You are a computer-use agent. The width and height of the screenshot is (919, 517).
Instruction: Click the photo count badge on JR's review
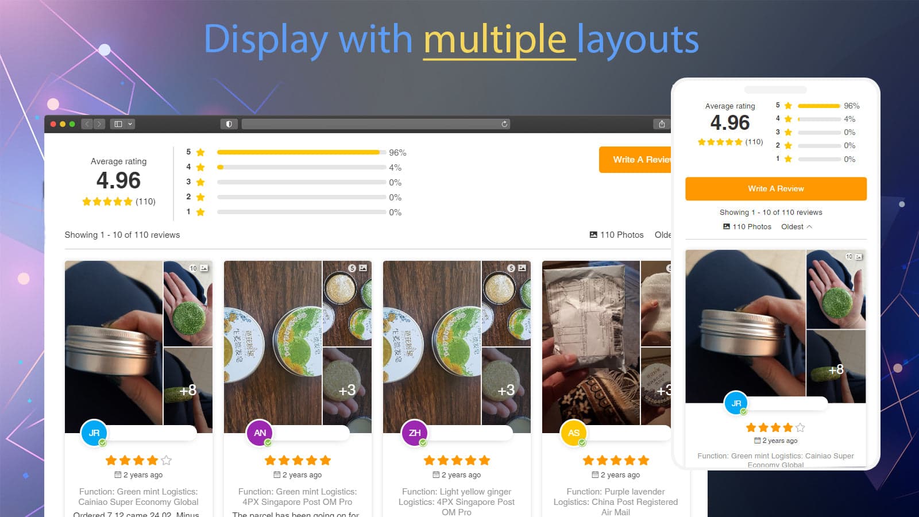click(198, 268)
